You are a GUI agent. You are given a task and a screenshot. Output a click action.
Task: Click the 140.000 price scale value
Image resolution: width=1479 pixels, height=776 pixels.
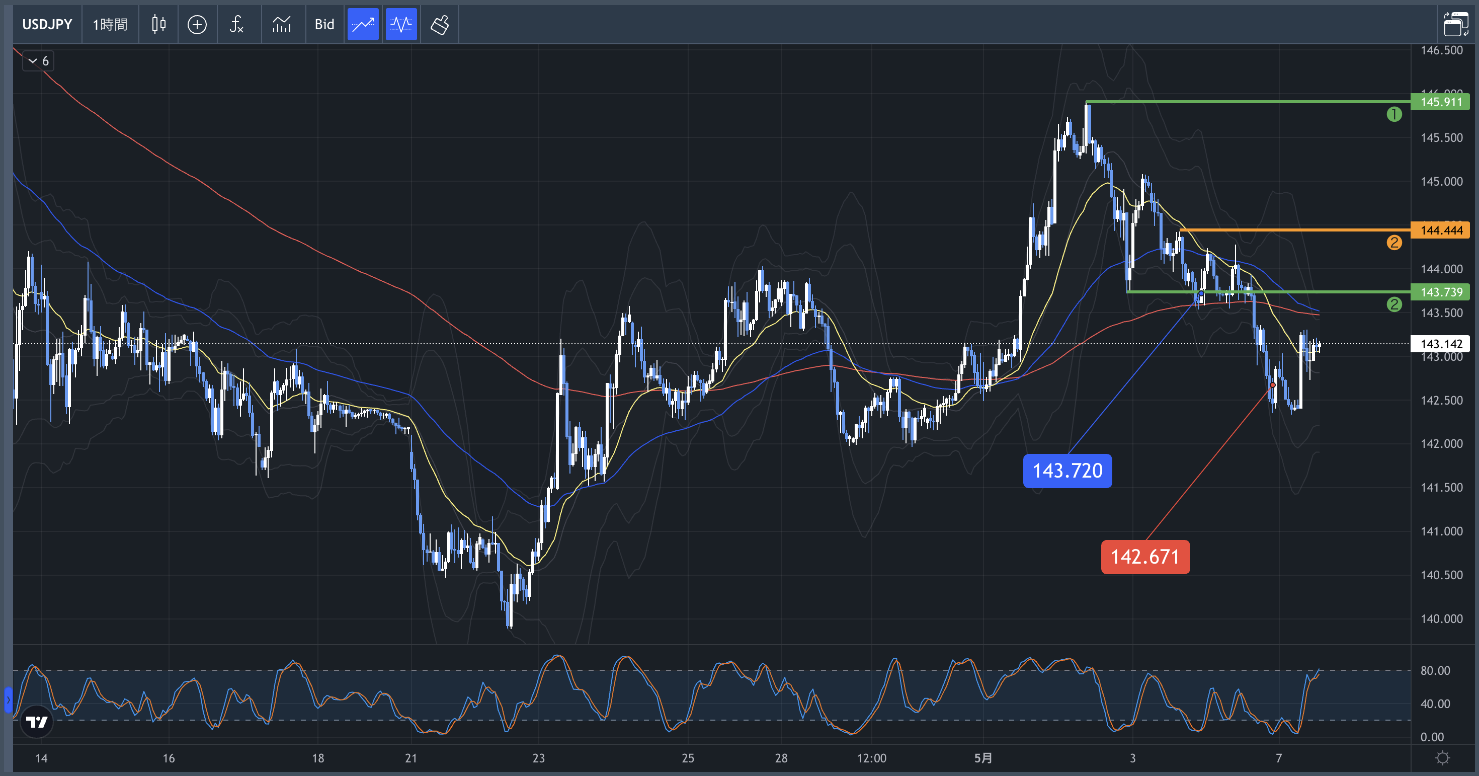1441,618
